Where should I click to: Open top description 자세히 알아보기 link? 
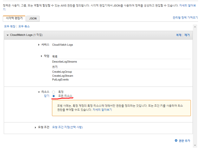click(x=188, y=6)
